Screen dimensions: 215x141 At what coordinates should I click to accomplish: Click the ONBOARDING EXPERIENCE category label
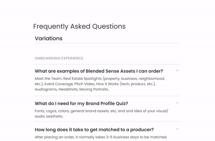click(59, 58)
